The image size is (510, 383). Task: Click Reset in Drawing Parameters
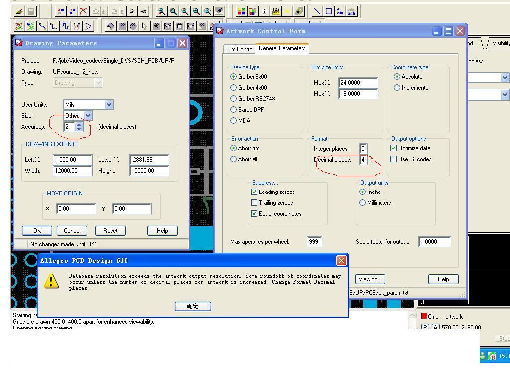click(110, 231)
